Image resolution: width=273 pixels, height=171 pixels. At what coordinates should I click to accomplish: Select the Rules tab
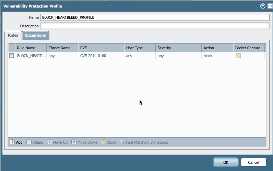click(13, 35)
